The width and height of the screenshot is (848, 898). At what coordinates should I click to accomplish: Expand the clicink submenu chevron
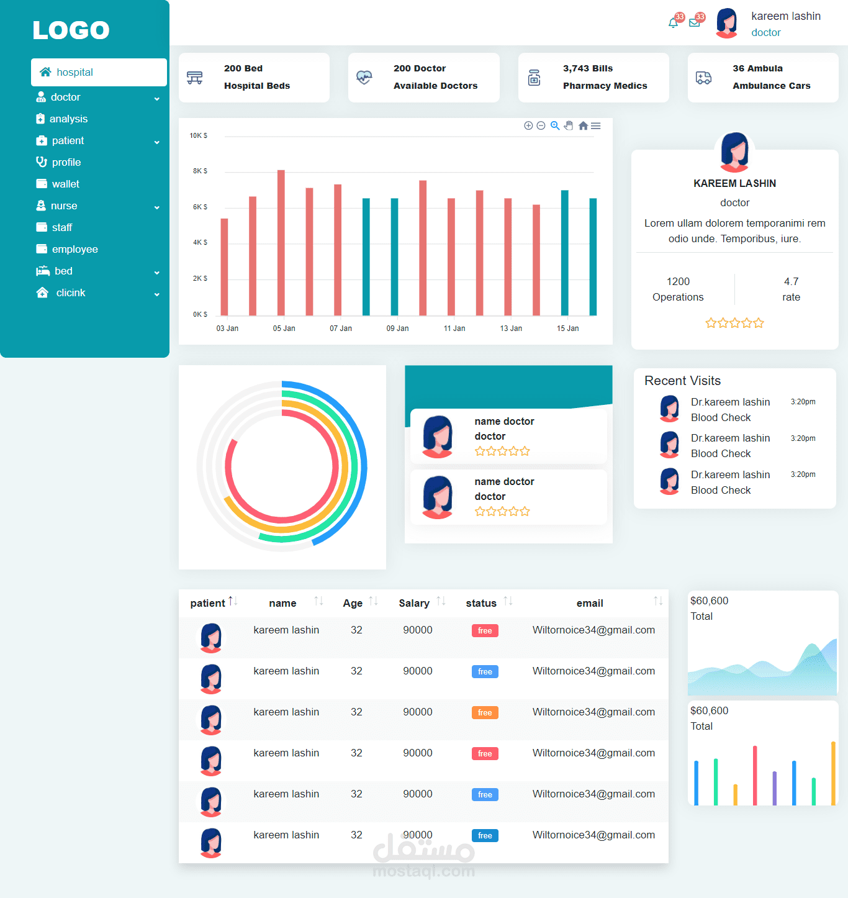coord(157,294)
